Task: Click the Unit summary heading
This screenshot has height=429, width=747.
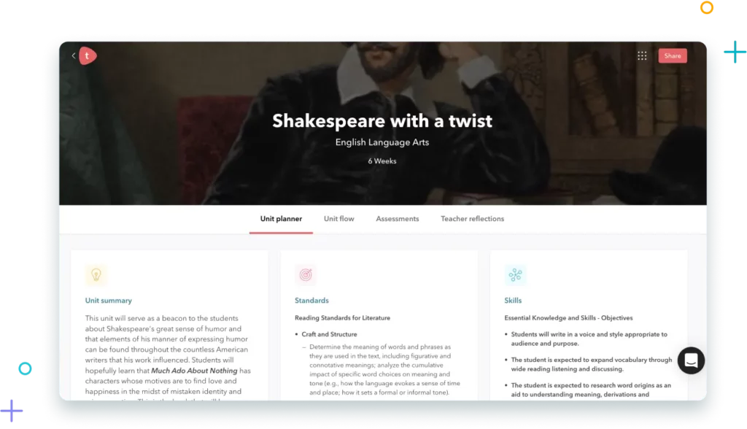Action: [109, 301]
